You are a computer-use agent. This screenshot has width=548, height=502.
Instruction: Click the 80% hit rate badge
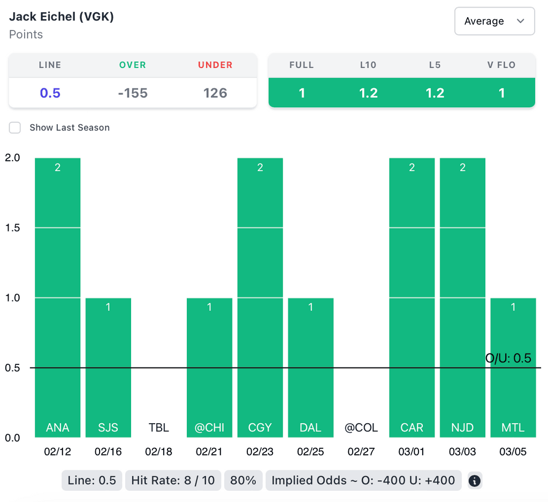click(243, 481)
